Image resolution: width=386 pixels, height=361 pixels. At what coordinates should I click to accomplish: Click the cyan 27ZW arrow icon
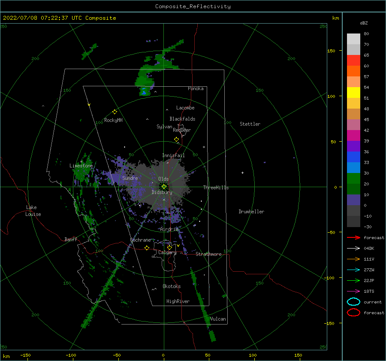[353, 270]
